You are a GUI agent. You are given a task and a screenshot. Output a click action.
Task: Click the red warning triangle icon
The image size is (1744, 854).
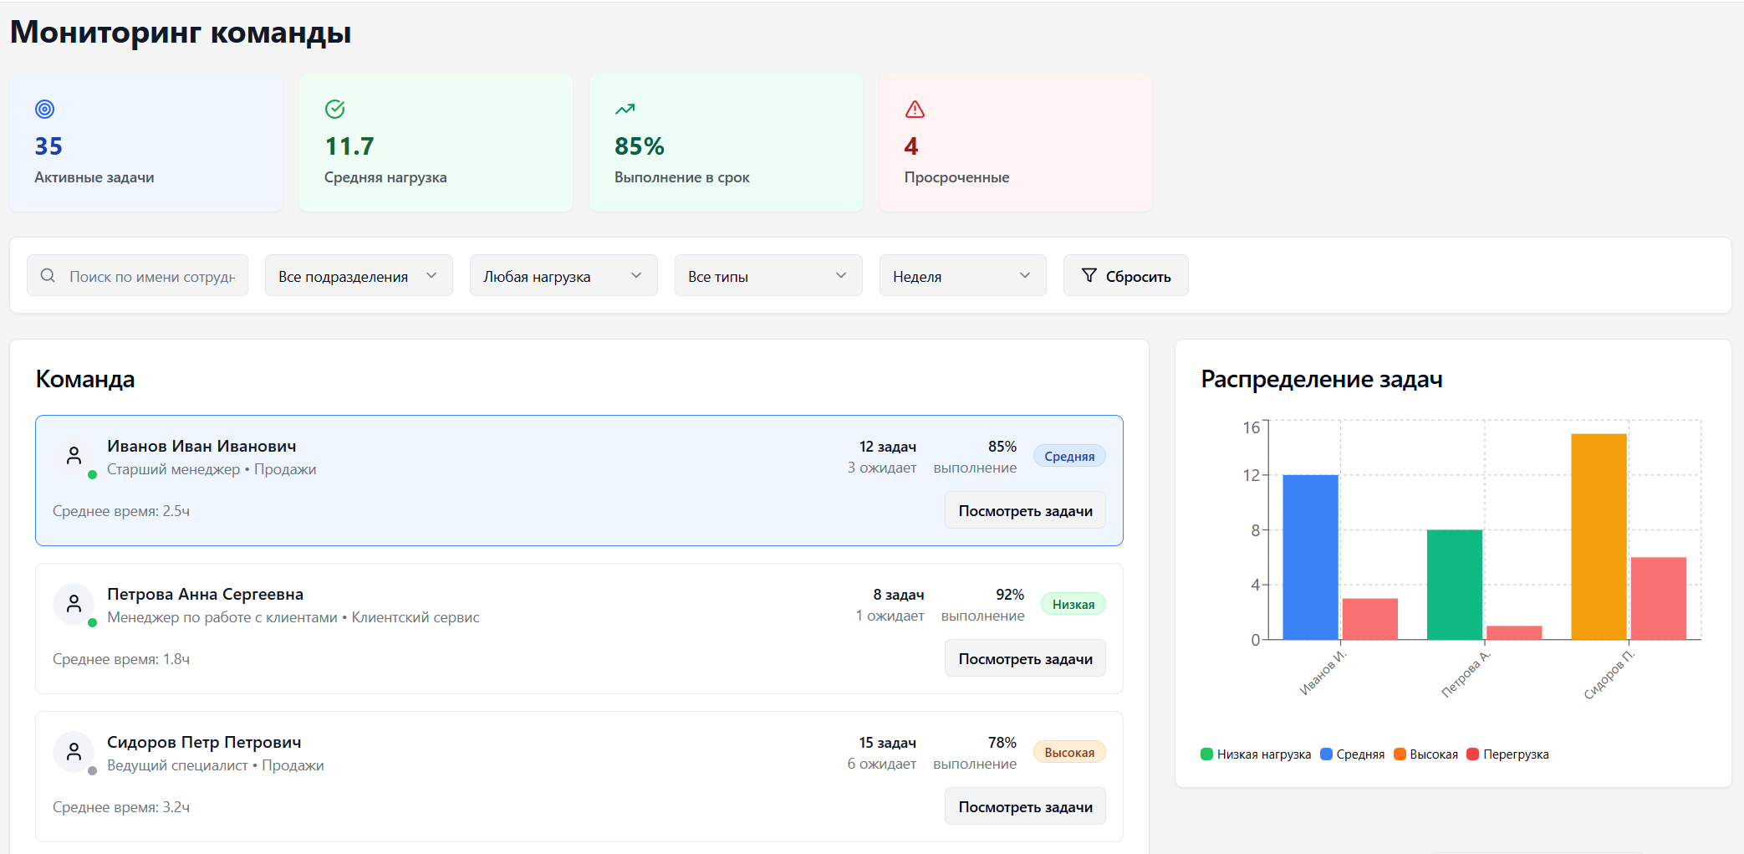pos(915,109)
